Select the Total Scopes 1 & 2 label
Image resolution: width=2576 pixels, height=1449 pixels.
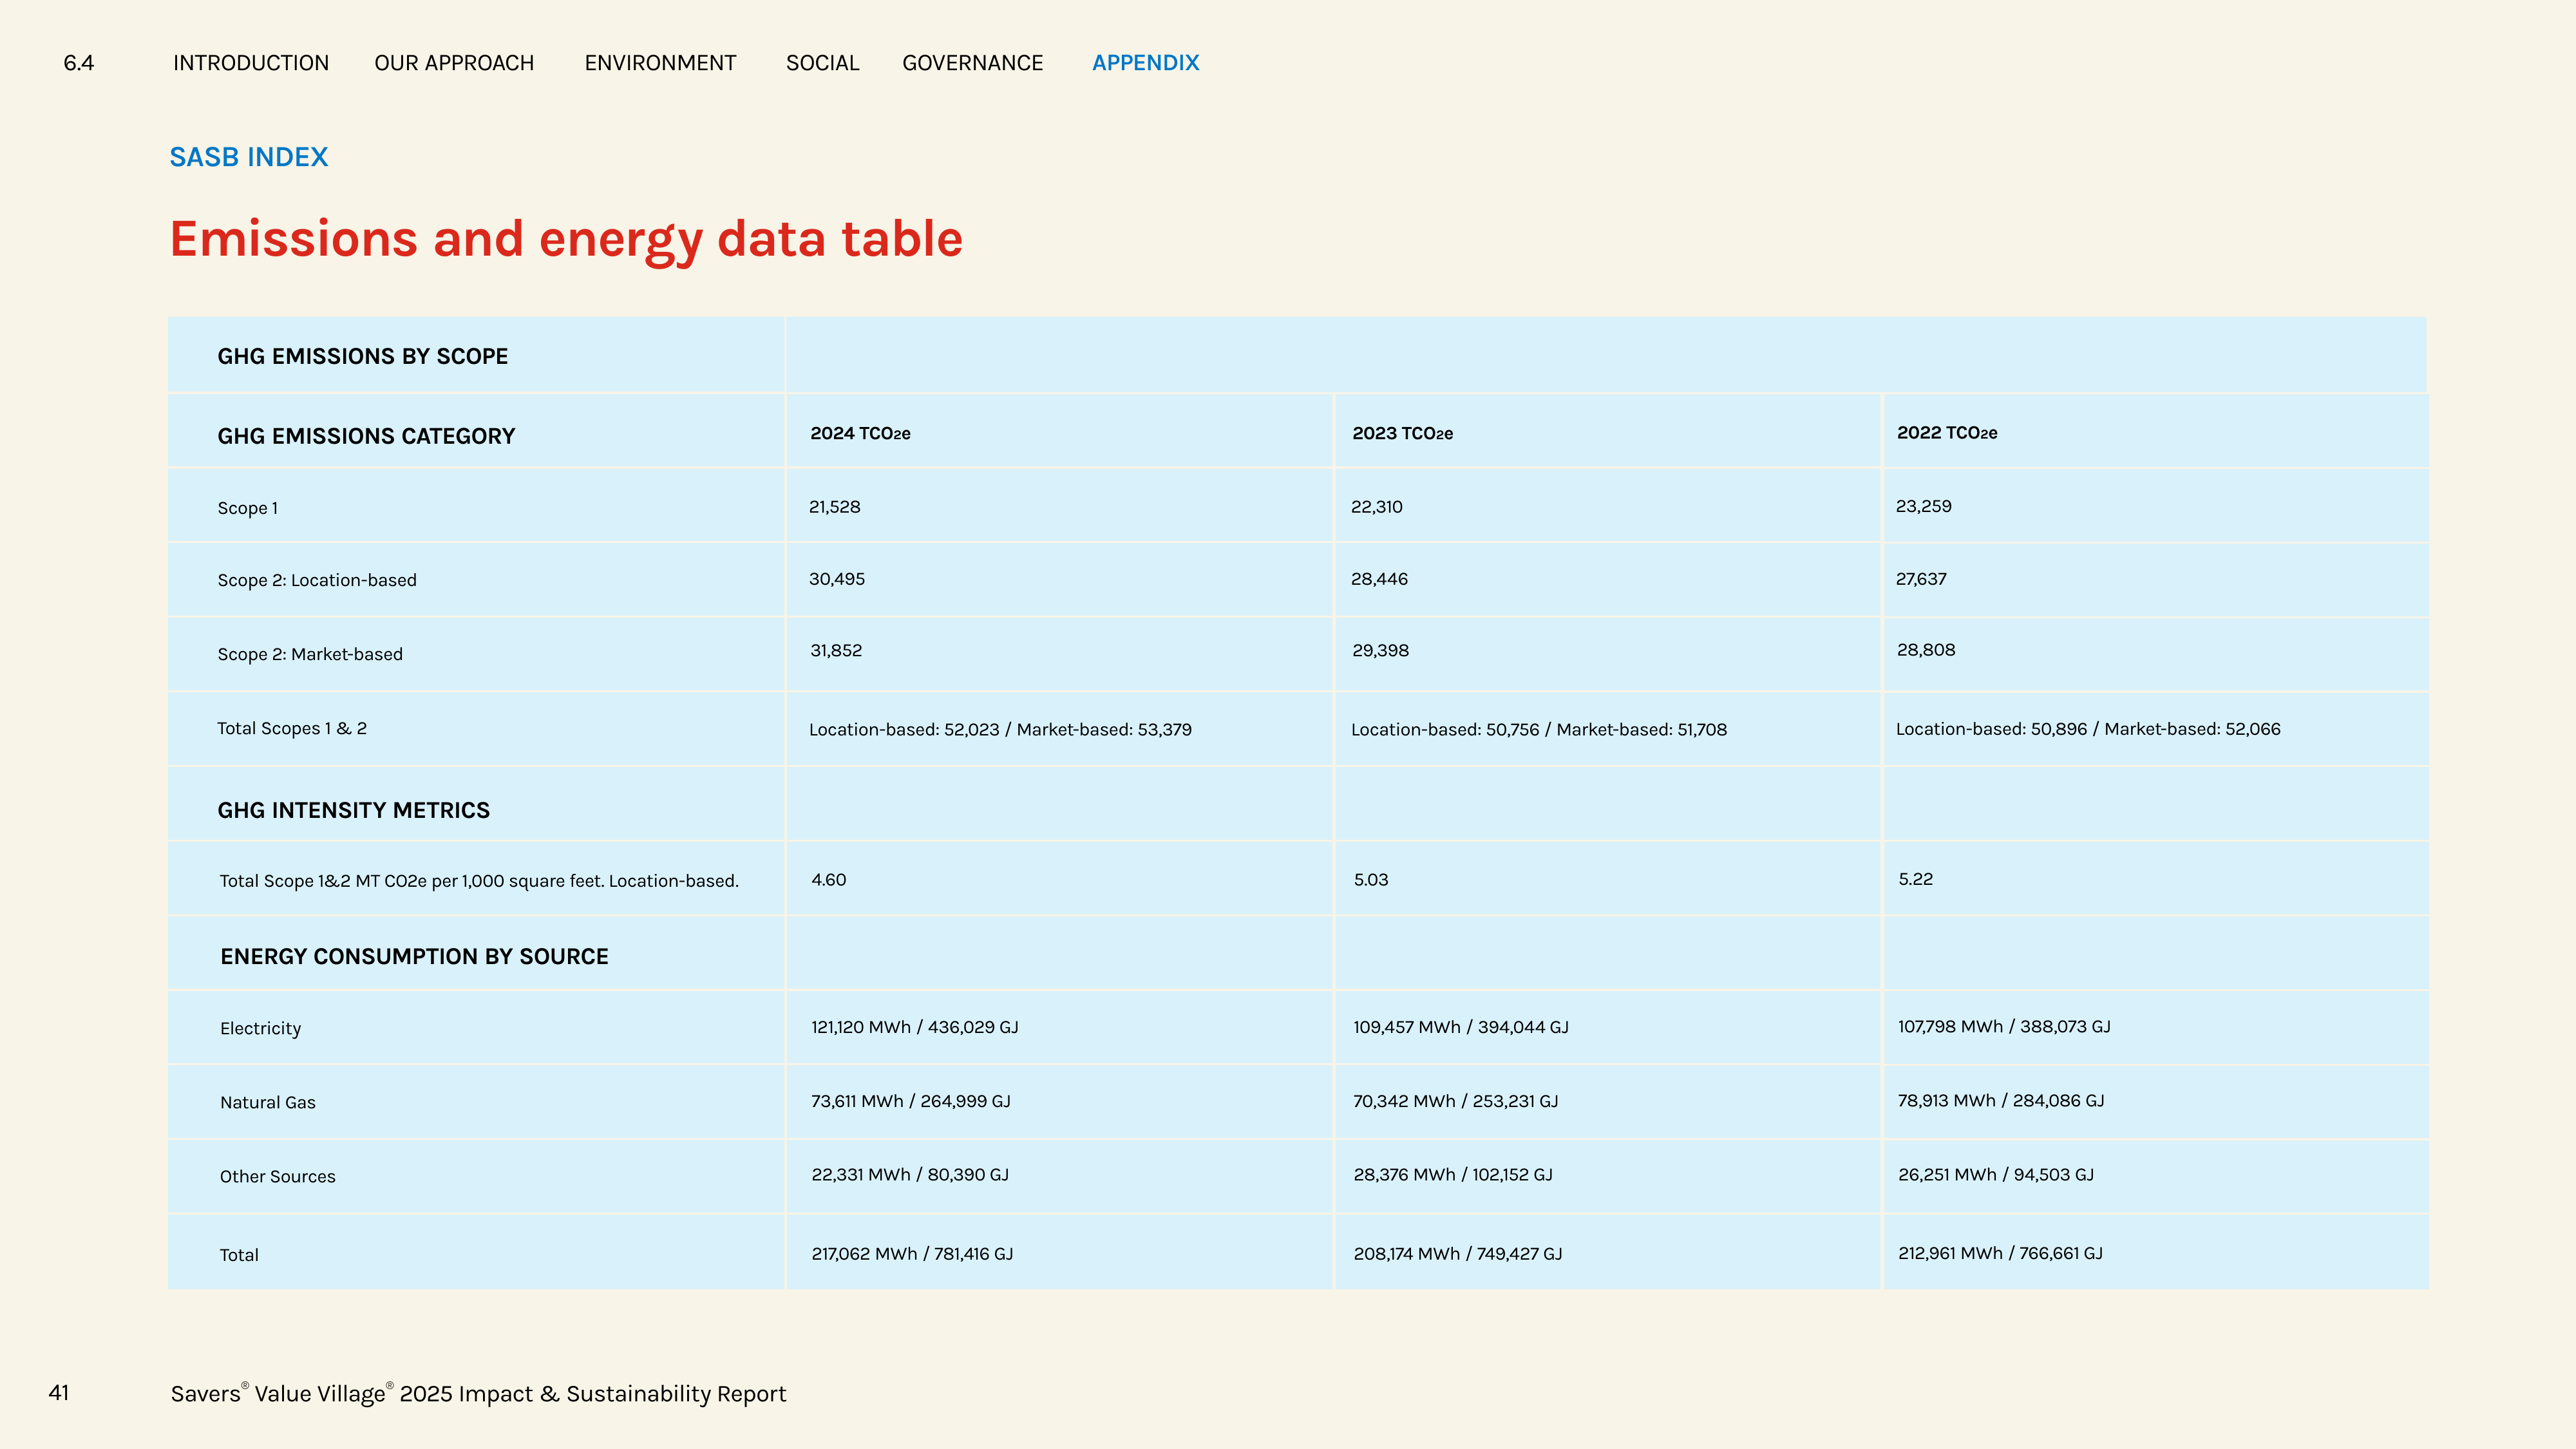click(x=292, y=728)
